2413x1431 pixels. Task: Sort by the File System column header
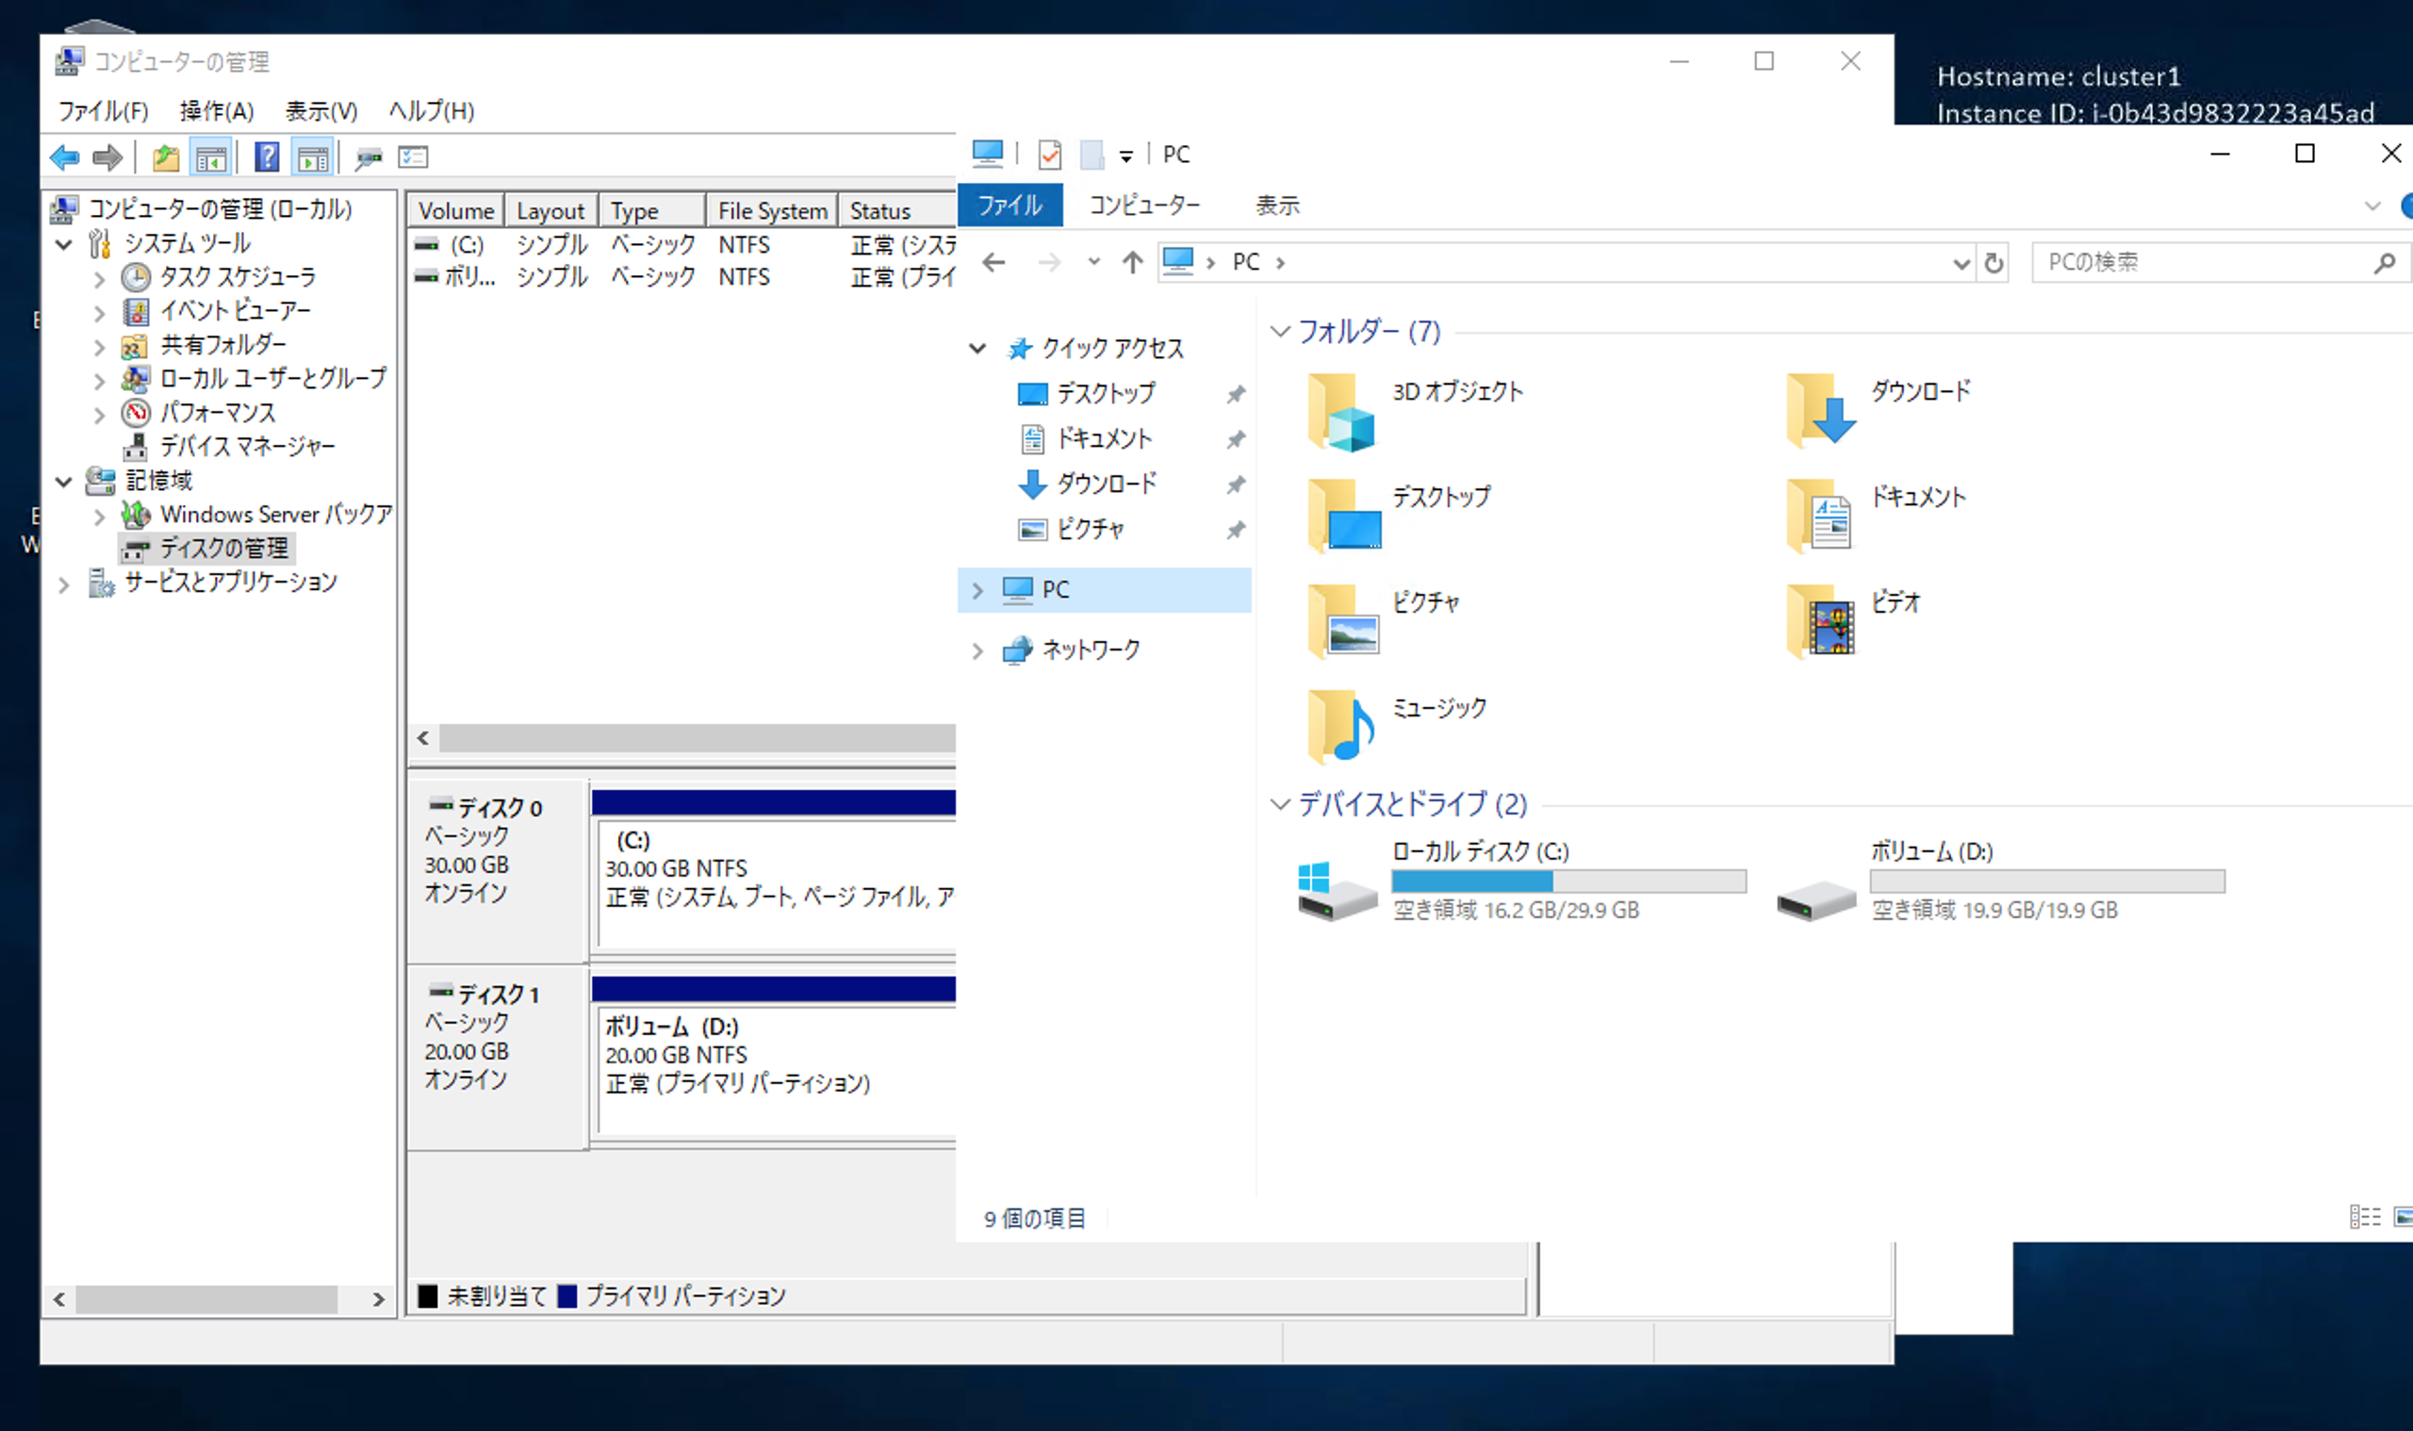tap(772, 211)
